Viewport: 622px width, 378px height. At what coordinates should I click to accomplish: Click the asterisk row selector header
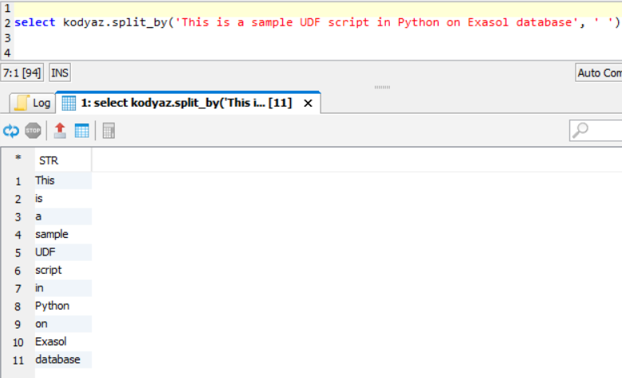(x=18, y=158)
